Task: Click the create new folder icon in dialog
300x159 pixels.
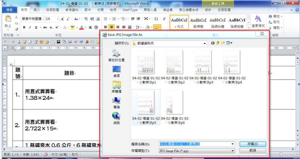Action: [223, 43]
